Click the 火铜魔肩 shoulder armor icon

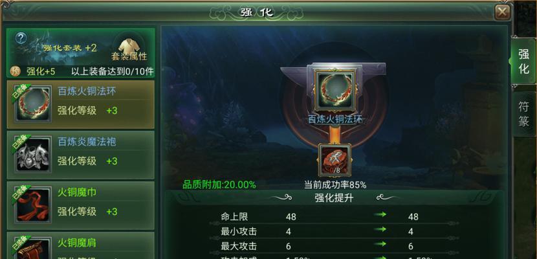pos(33,248)
